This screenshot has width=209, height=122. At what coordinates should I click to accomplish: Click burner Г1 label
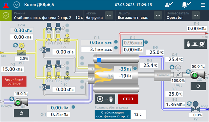(91, 69)
